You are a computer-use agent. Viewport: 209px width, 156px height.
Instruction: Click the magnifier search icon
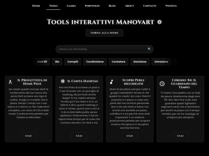(x=149, y=49)
